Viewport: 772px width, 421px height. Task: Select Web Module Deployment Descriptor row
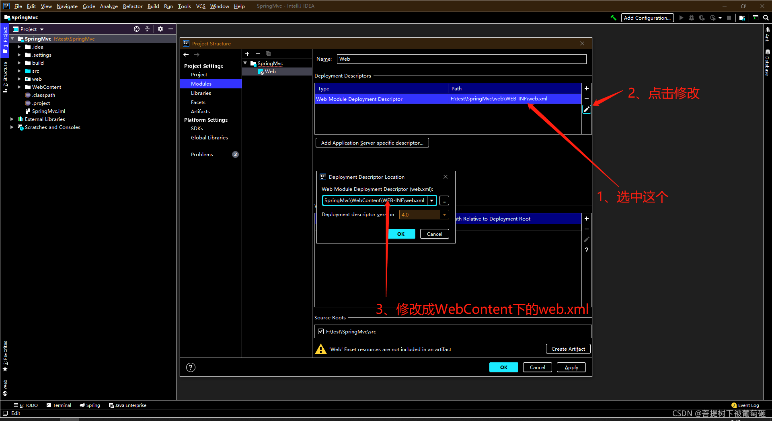pyautogui.click(x=448, y=99)
